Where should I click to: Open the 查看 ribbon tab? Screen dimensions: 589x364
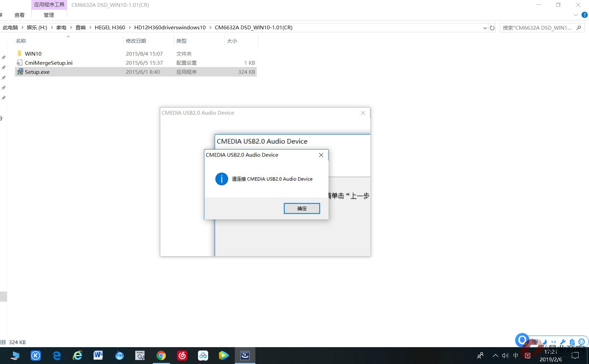point(20,15)
